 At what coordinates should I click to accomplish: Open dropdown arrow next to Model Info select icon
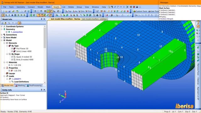coord(22,23)
